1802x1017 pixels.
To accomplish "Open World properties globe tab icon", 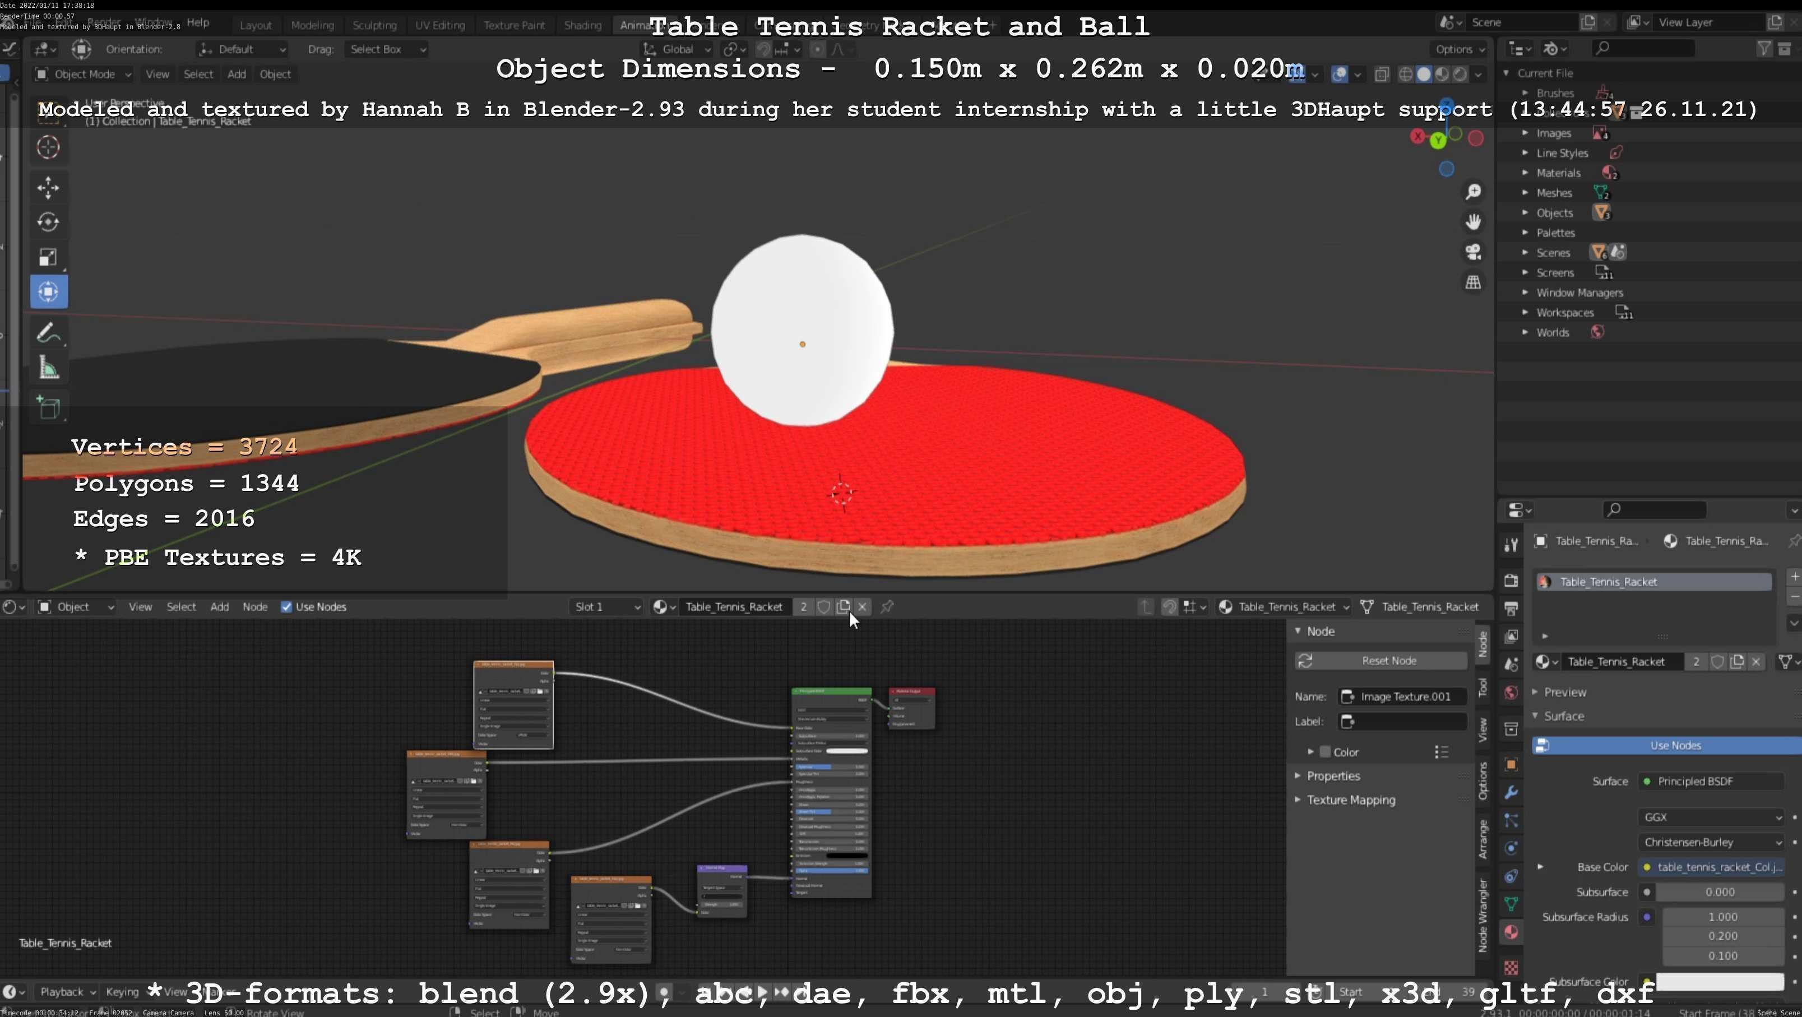I will point(1511,693).
